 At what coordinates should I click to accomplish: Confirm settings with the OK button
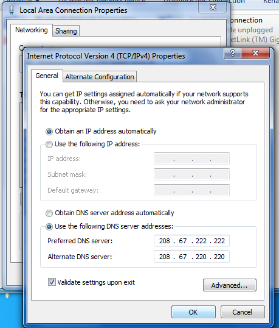point(193,312)
